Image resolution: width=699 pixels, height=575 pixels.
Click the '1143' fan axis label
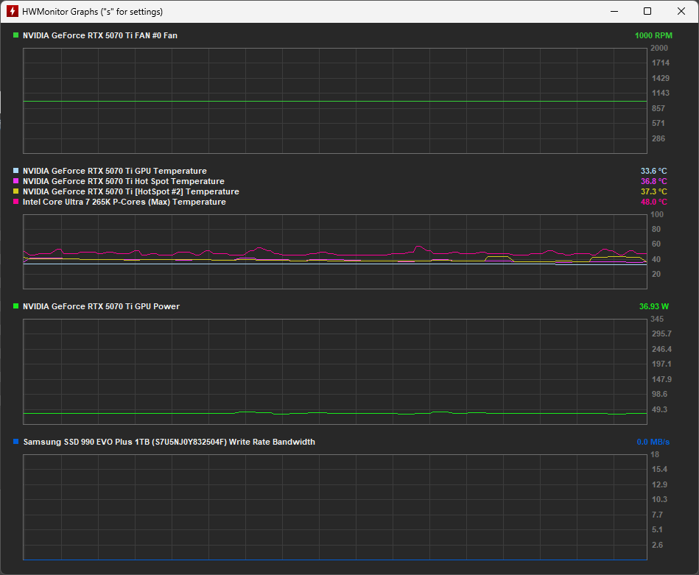coord(661,94)
